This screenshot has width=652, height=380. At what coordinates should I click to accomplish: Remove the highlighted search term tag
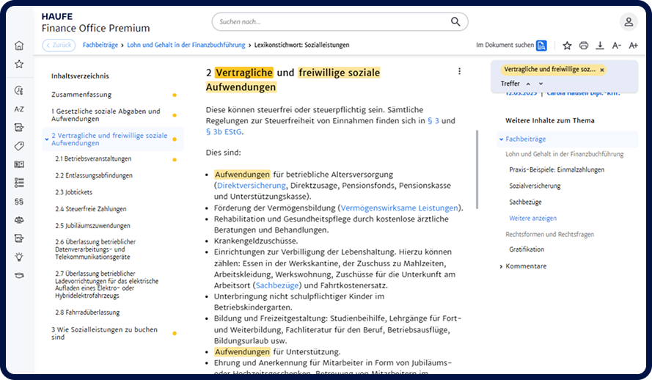tap(602, 70)
